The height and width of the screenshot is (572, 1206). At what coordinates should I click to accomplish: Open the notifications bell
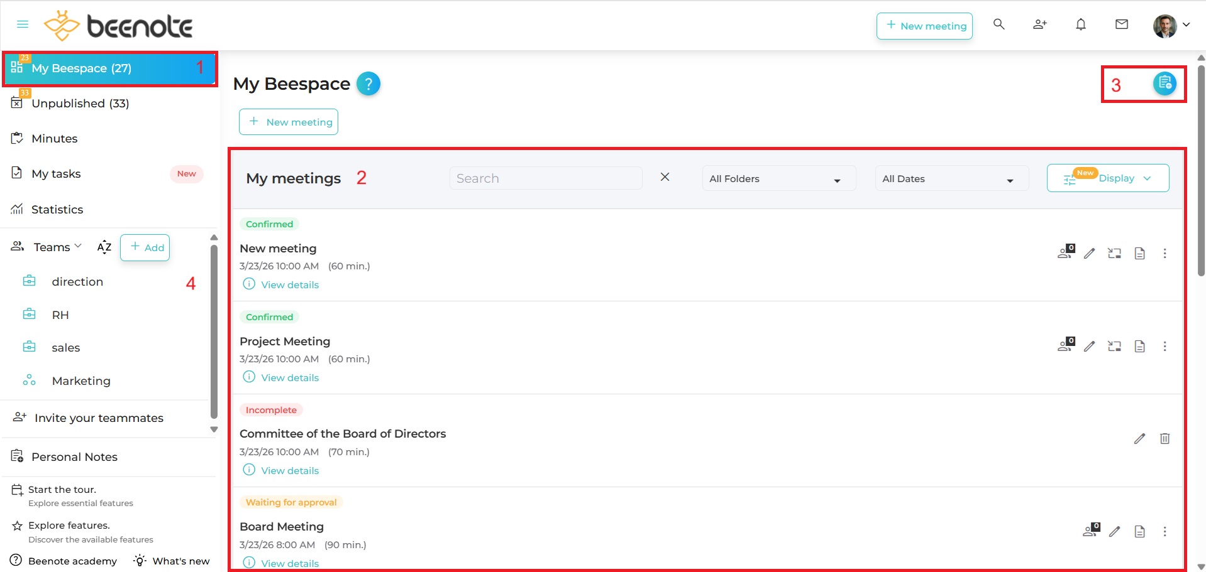click(x=1080, y=24)
